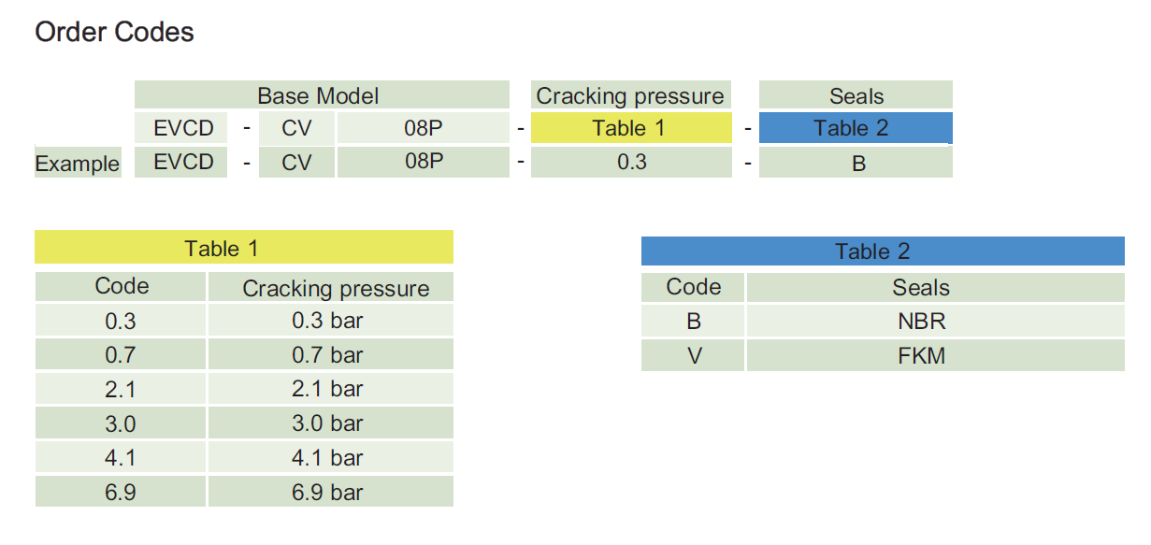Click the Order Codes heading
Viewport: 1151px width, 545px height.
coord(114,32)
